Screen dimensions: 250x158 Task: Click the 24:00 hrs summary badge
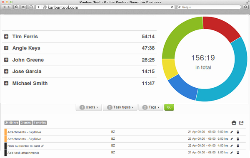tap(12, 123)
